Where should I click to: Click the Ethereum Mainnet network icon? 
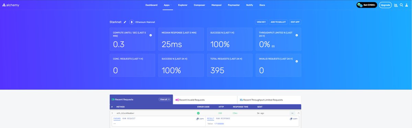pos(131,22)
